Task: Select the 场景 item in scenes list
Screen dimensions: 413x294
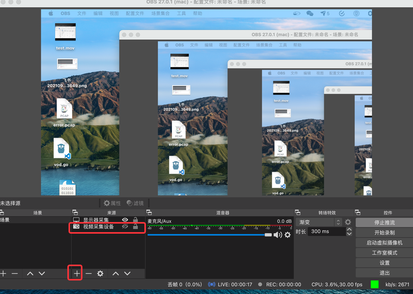Action: point(35,220)
